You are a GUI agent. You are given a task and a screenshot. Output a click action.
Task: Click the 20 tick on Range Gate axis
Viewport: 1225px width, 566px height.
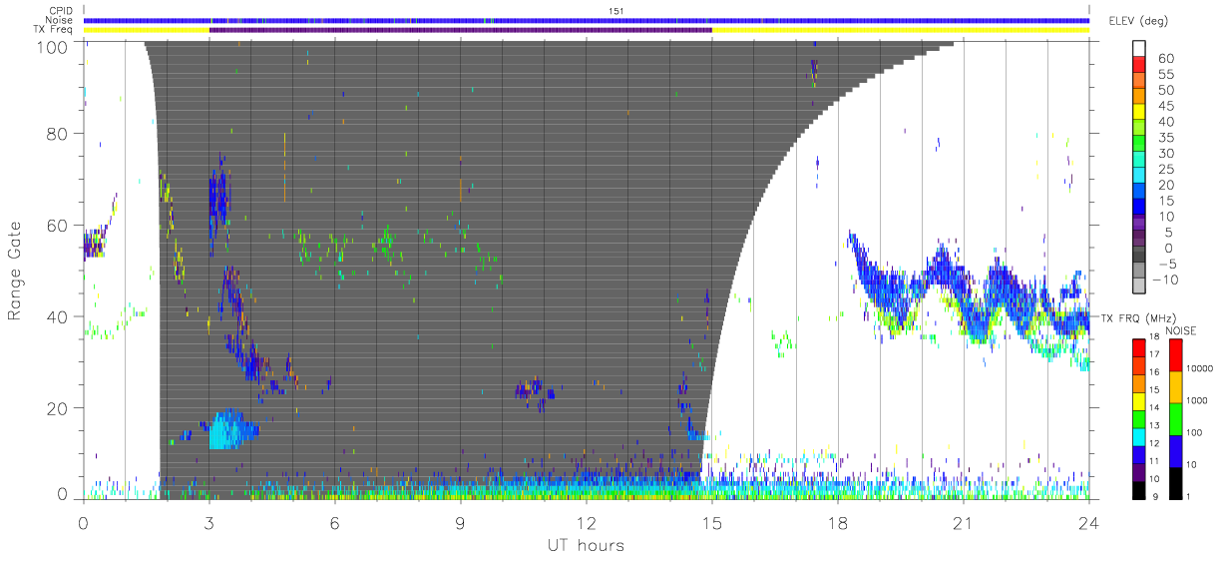click(58, 408)
